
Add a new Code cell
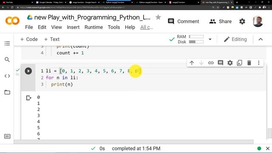tap(29, 39)
